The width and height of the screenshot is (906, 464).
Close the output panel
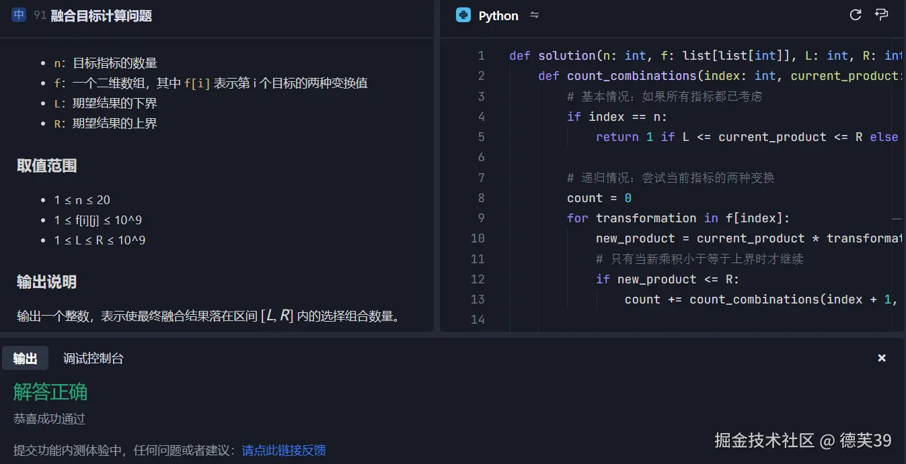click(x=882, y=359)
